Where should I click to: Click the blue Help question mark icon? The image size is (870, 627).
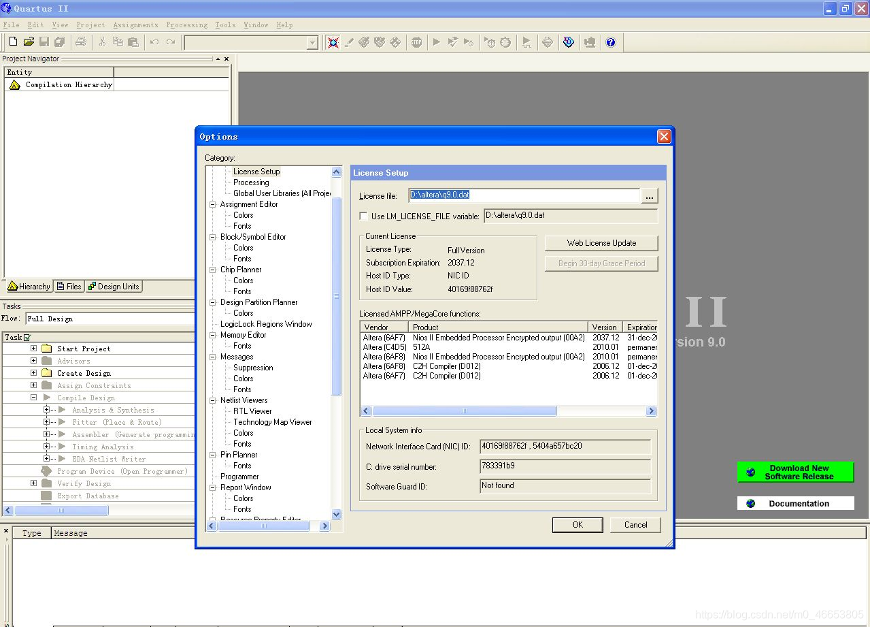611,42
